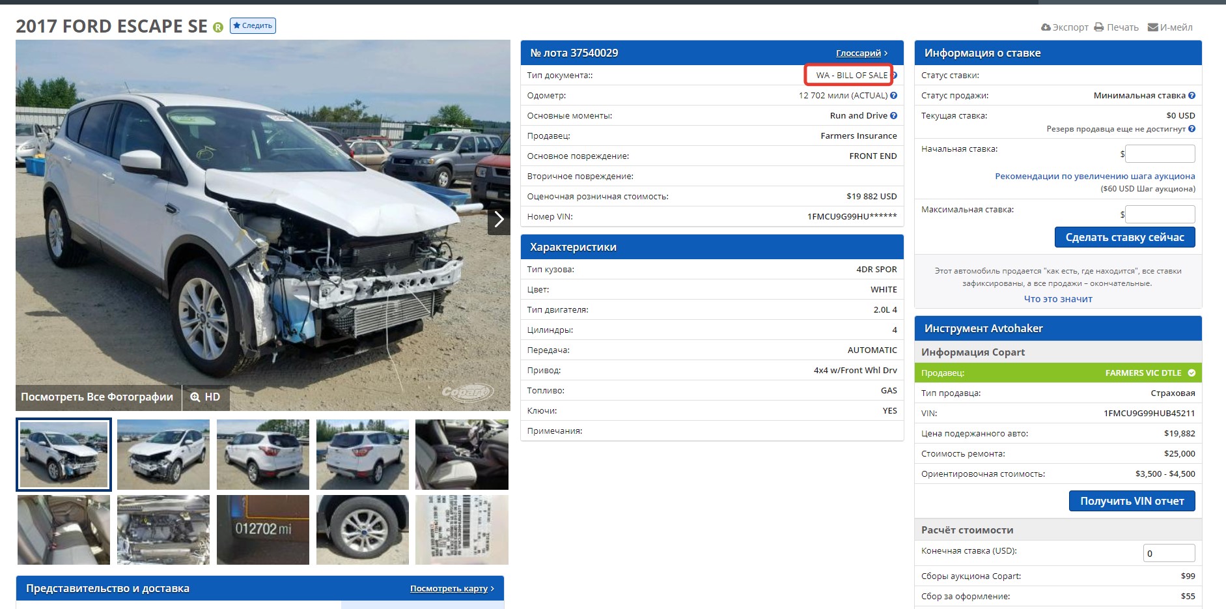Click the main vehicle photo

263,225
